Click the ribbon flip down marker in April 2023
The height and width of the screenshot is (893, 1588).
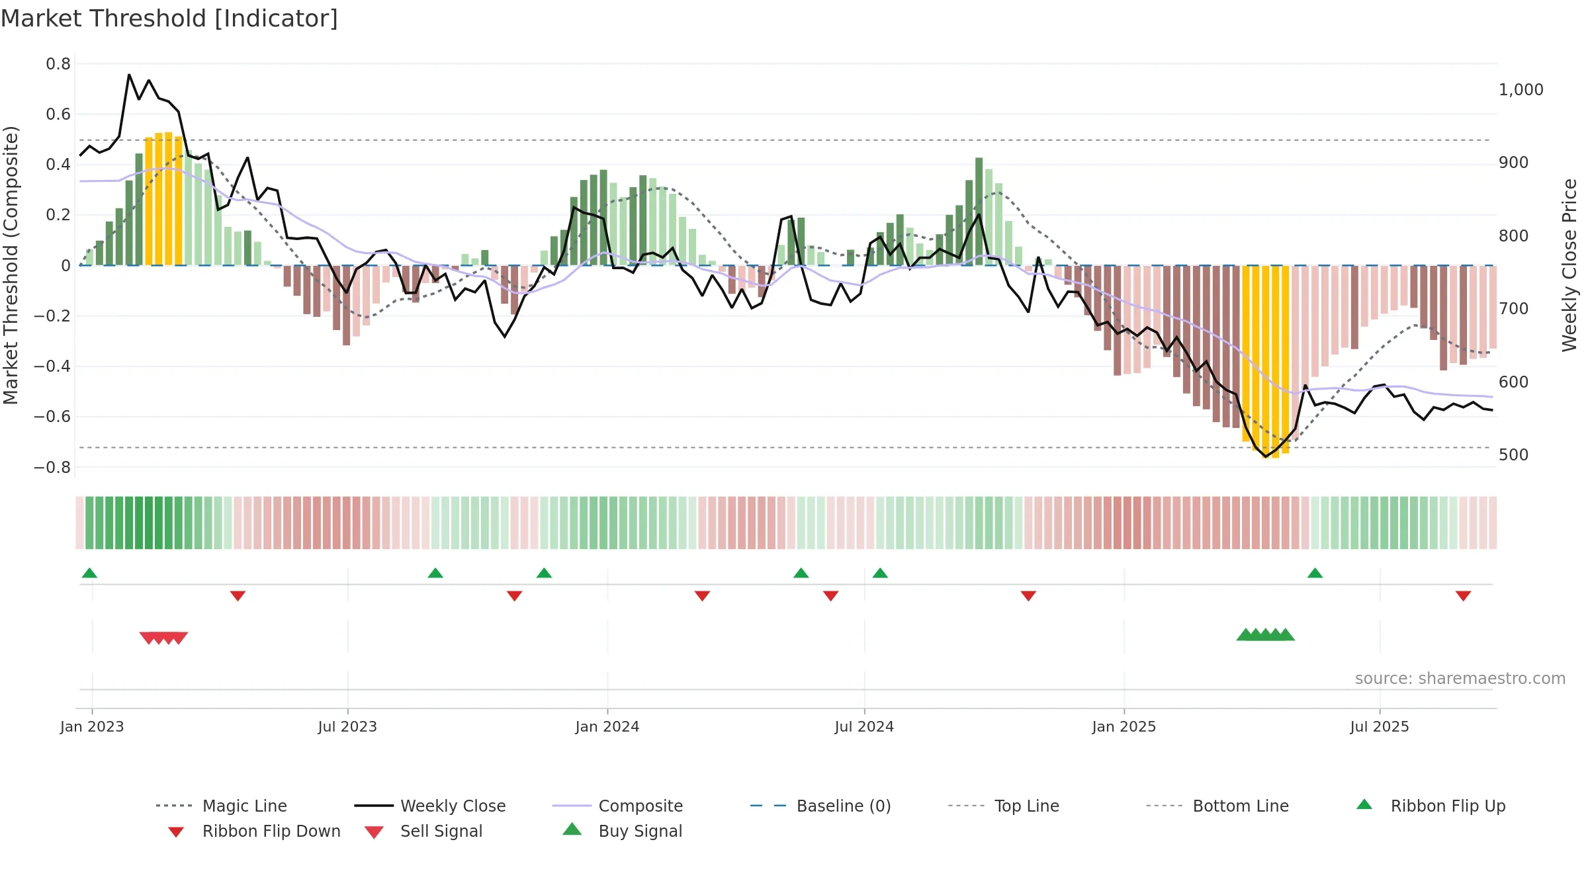[x=238, y=596]
